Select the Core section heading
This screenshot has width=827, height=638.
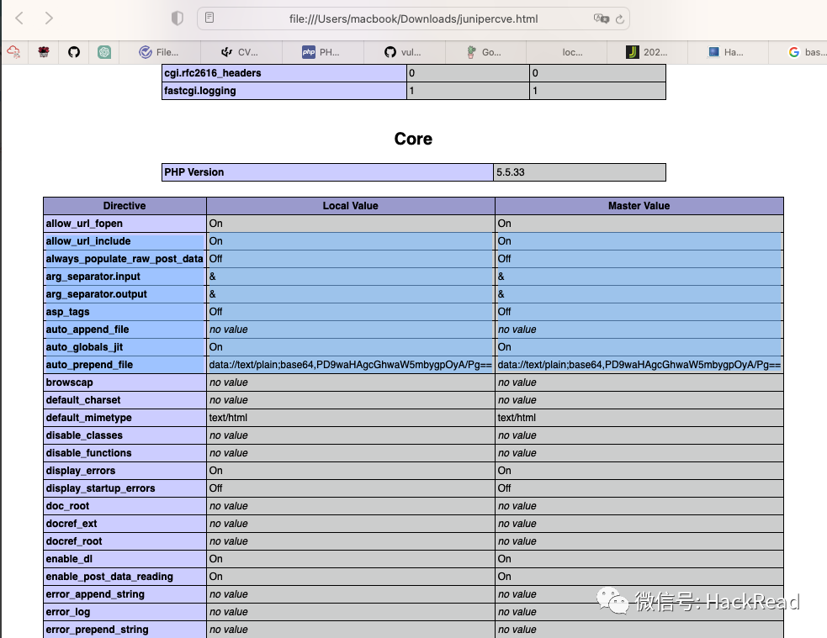414,139
